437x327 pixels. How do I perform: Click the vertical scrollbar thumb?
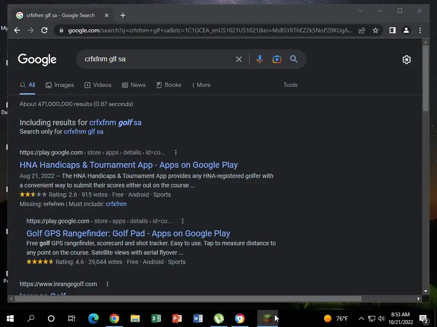(425, 78)
